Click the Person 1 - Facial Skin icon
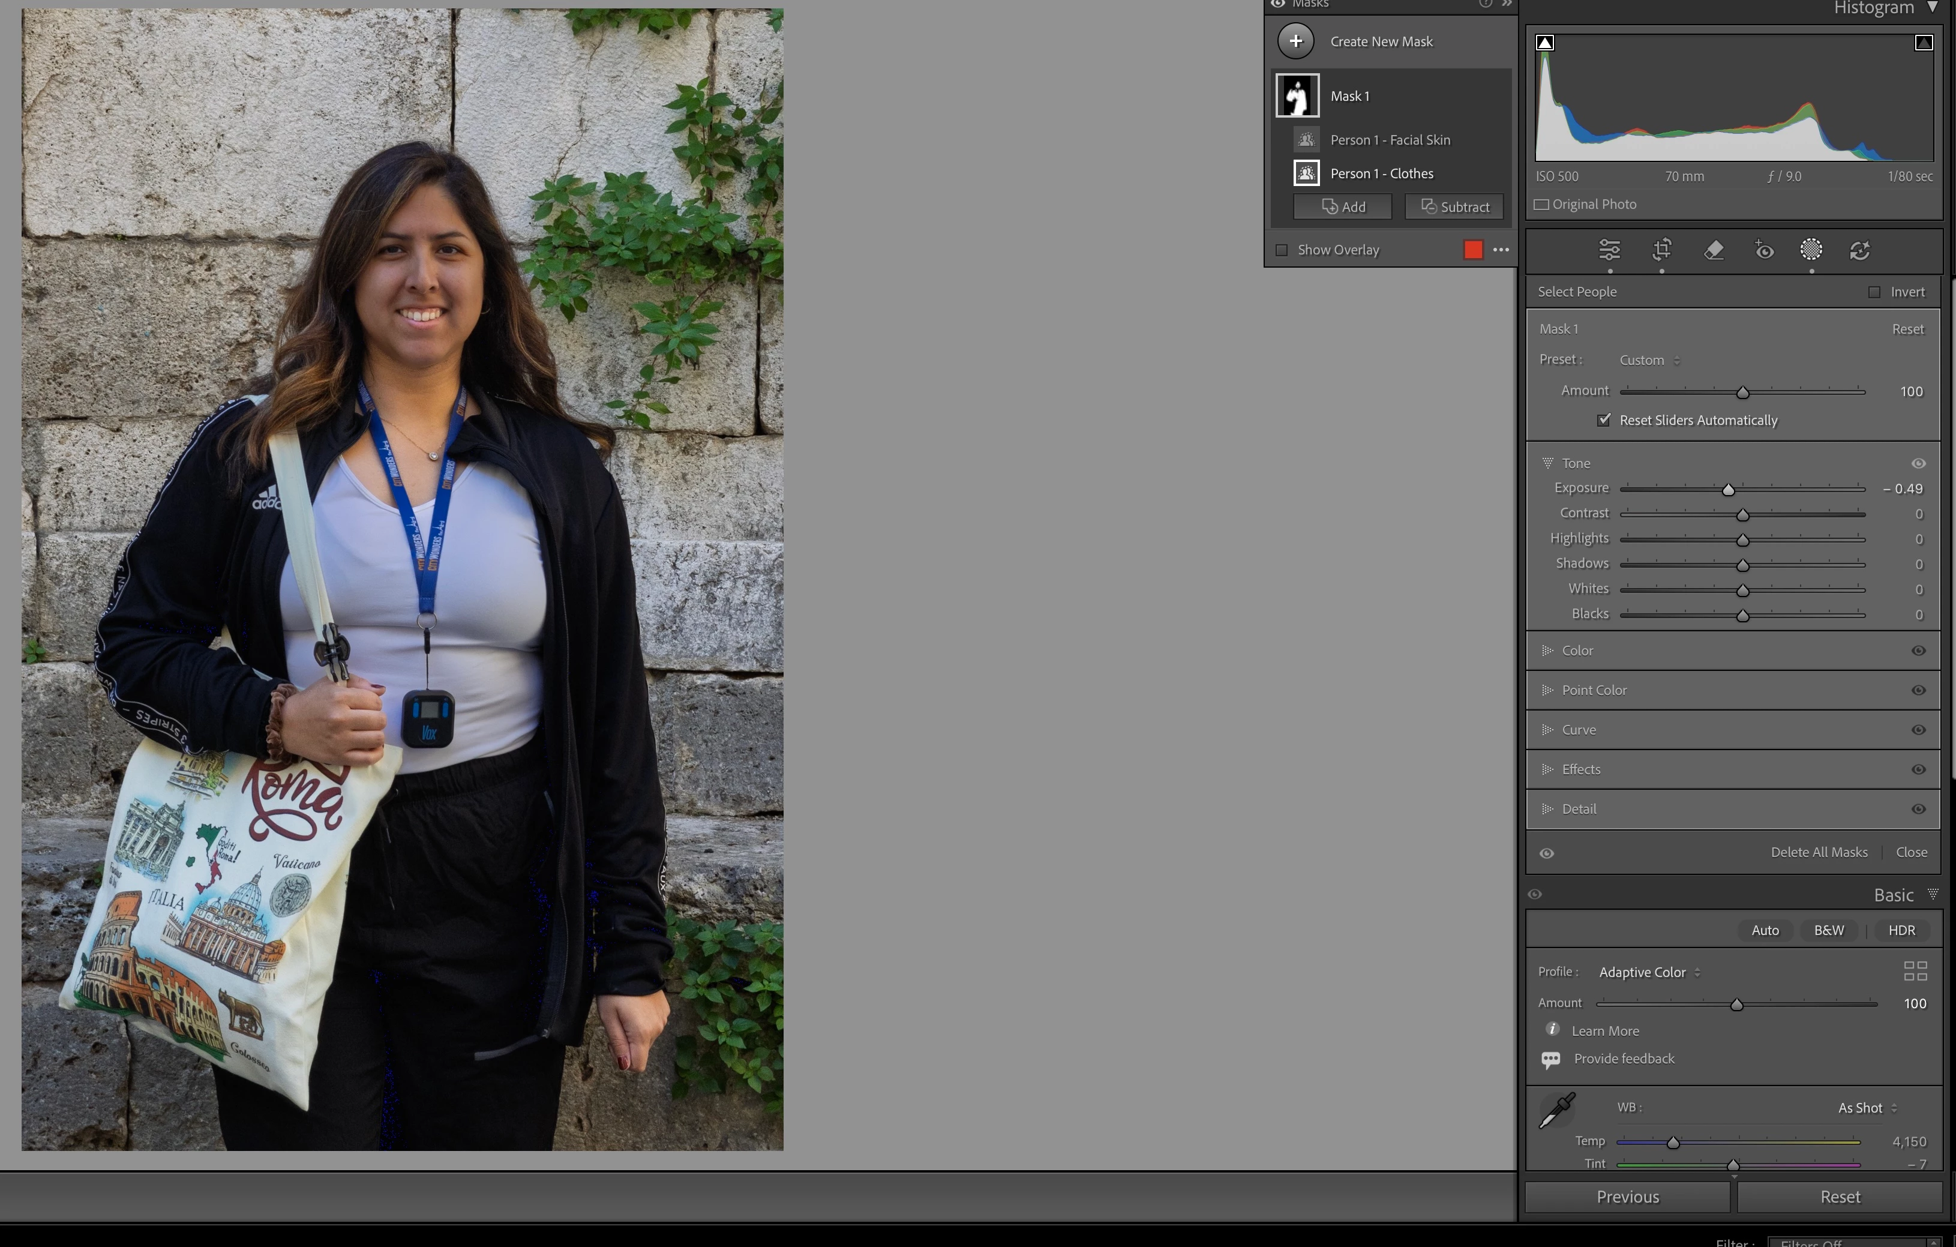 [1306, 140]
